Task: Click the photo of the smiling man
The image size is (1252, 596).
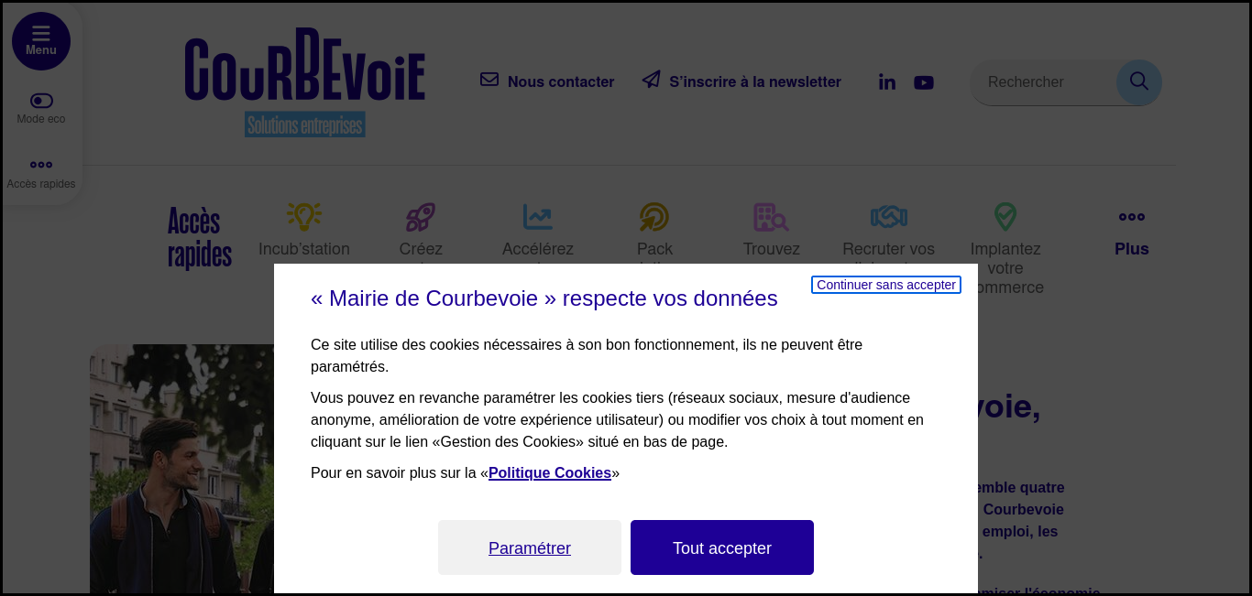Action: (181, 469)
